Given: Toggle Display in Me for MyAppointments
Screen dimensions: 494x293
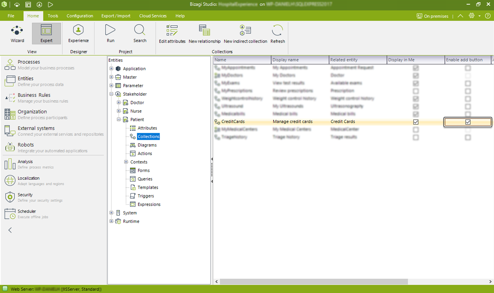Looking at the screenshot, I should click(x=415, y=68).
